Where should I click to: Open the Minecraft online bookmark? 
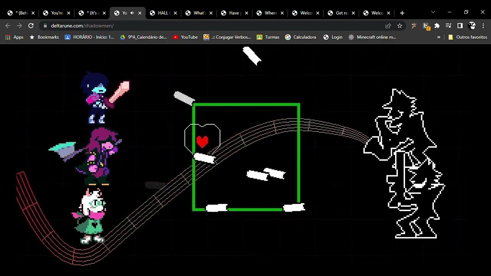coord(372,37)
